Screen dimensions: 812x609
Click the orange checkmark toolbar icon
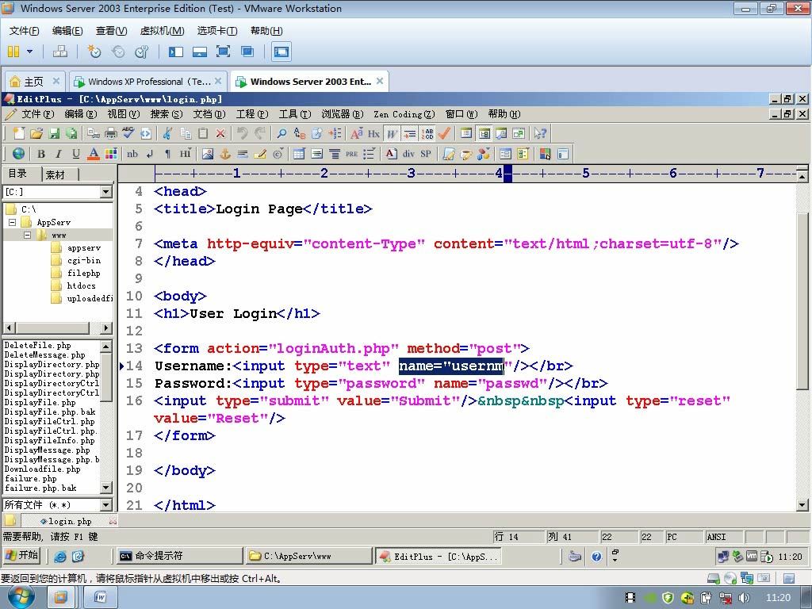point(444,133)
